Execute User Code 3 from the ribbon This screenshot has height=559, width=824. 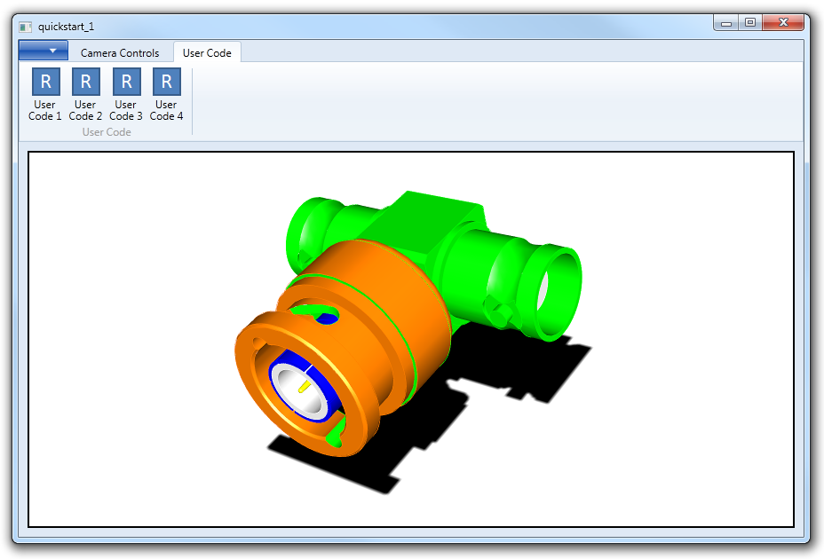click(126, 94)
